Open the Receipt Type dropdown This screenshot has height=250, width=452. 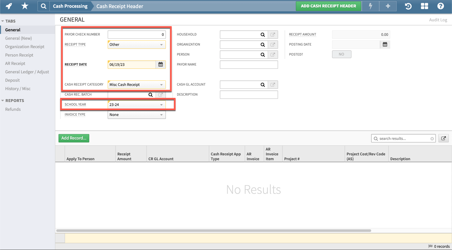click(161, 44)
